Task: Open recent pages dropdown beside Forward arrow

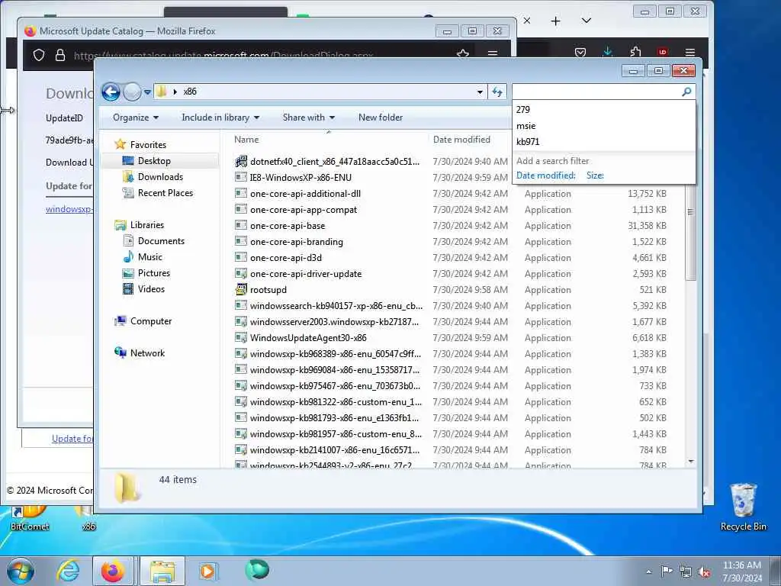Action: [x=147, y=92]
